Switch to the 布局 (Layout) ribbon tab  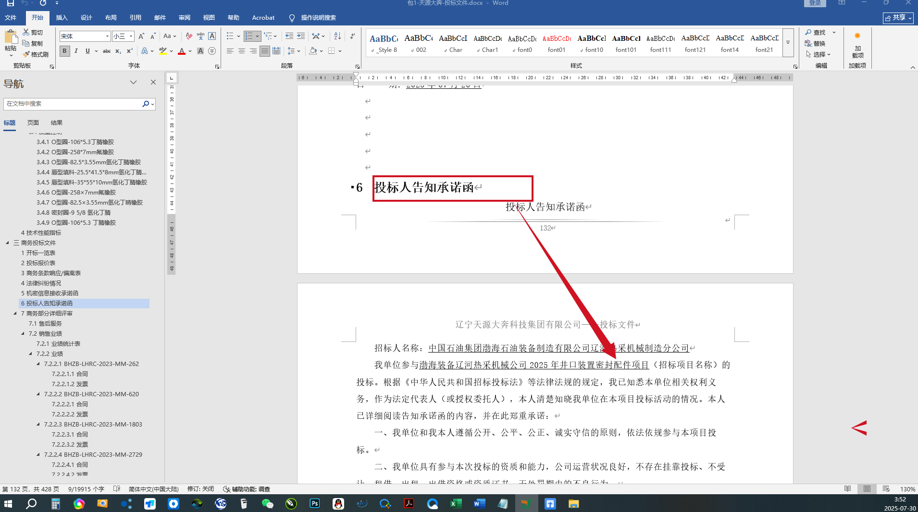pyautogui.click(x=111, y=18)
